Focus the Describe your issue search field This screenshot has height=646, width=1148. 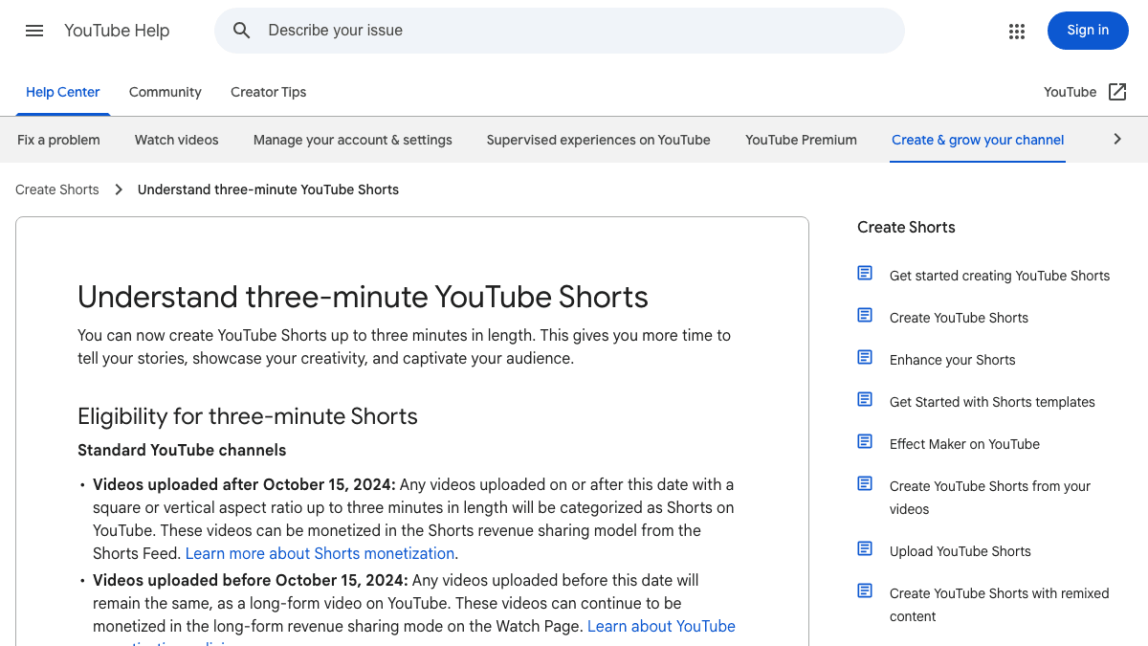(x=560, y=31)
